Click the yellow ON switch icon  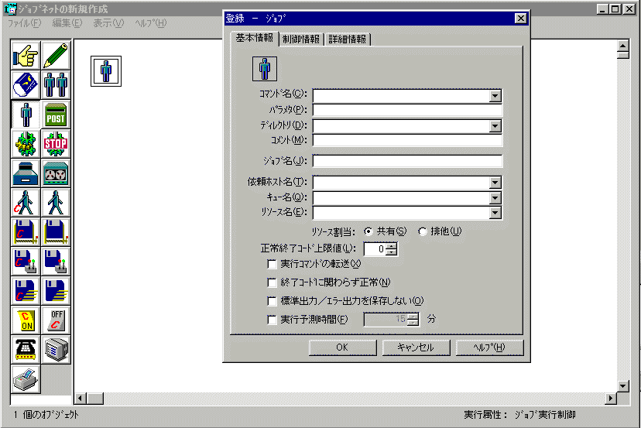pyautogui.click(x=26, y=320)
